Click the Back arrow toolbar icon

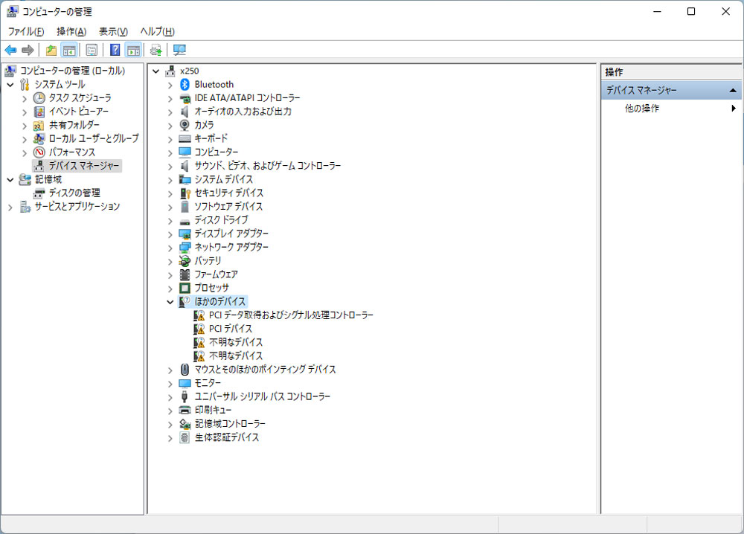(x=10, y=50)
